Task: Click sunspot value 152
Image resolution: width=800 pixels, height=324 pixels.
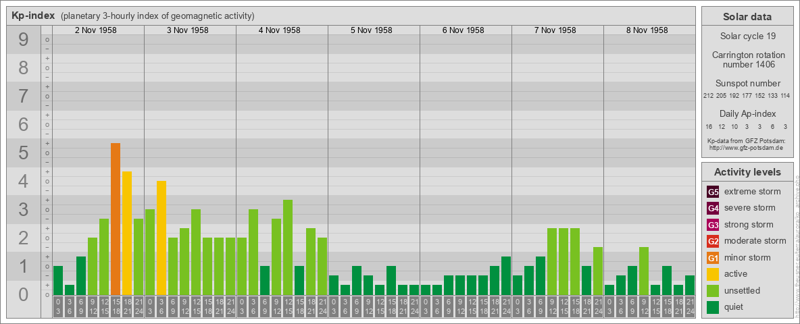Action: (x=760, y=96)
